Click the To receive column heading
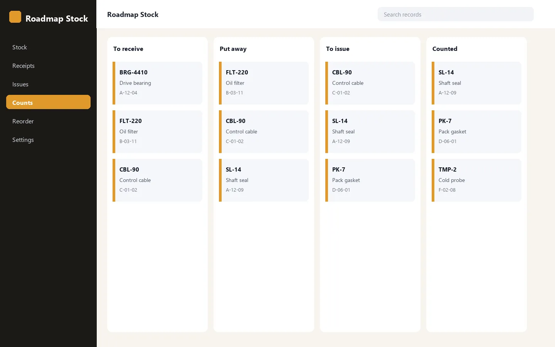This screenshot has width=555, height=347. [128, 49]
